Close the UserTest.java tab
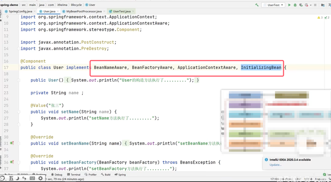Image resolution: width=331 pixels, height=182 pixels. pos(133,11)
